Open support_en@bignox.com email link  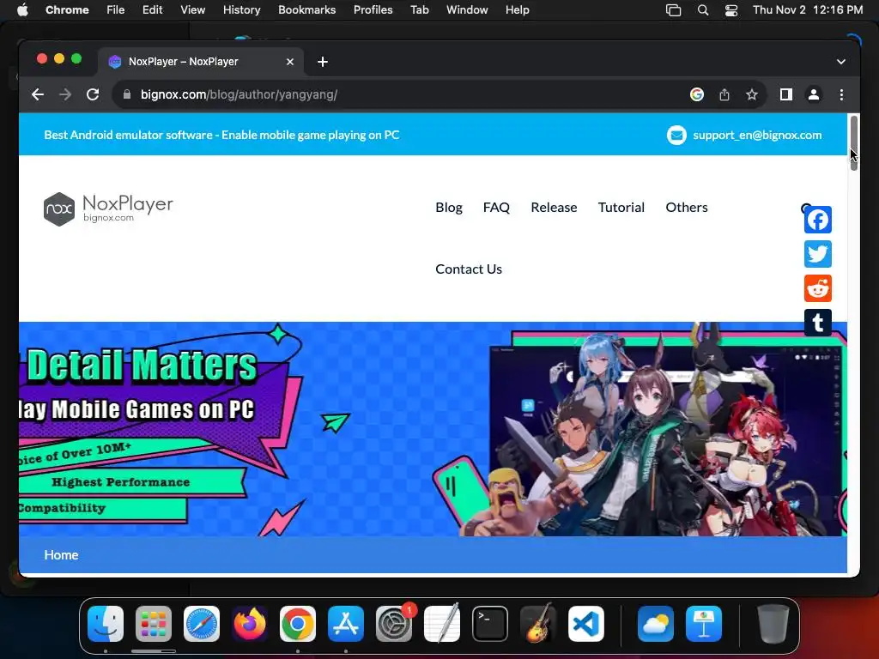pyautogui.click(x=757, y=135)
